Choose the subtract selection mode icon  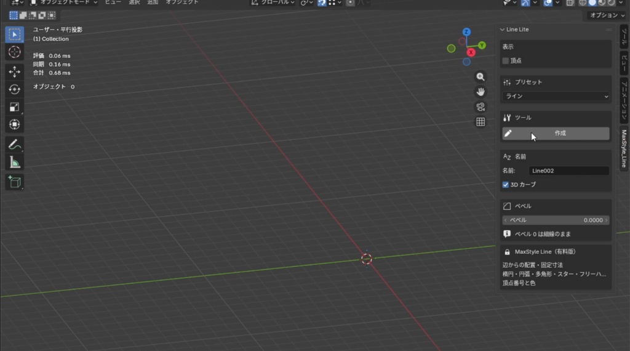pos(33,15)
